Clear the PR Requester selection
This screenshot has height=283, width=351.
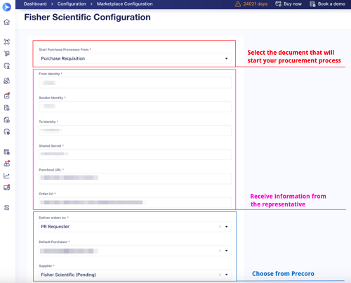click(220, 227)
